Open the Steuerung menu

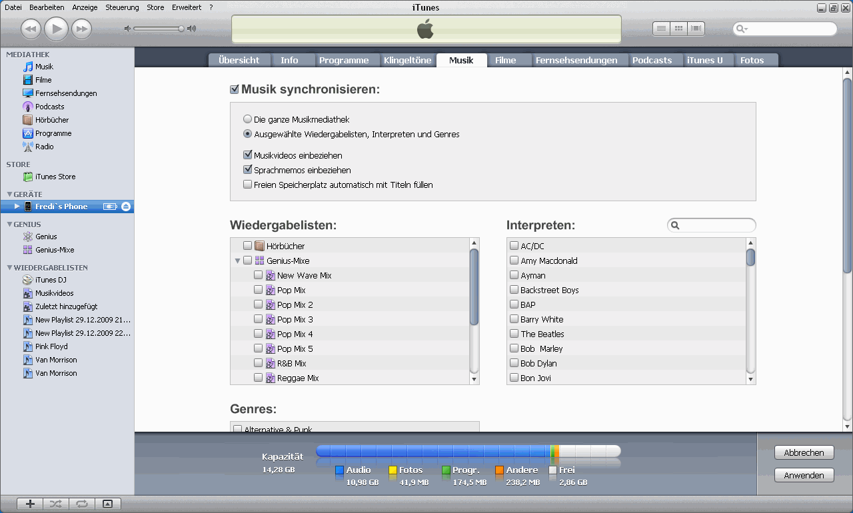tap(122, 7)
